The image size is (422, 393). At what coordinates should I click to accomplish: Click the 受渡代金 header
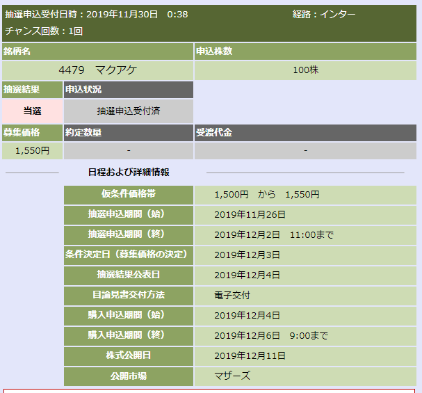(305, 133)
